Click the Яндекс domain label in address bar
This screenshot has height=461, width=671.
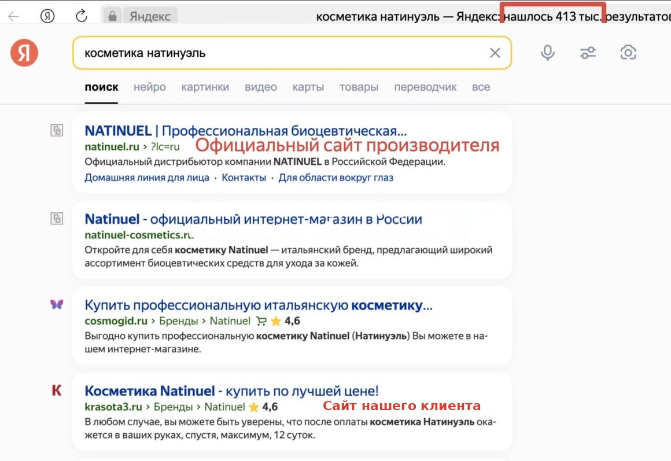pyautogui.click(x=150, y=16)
